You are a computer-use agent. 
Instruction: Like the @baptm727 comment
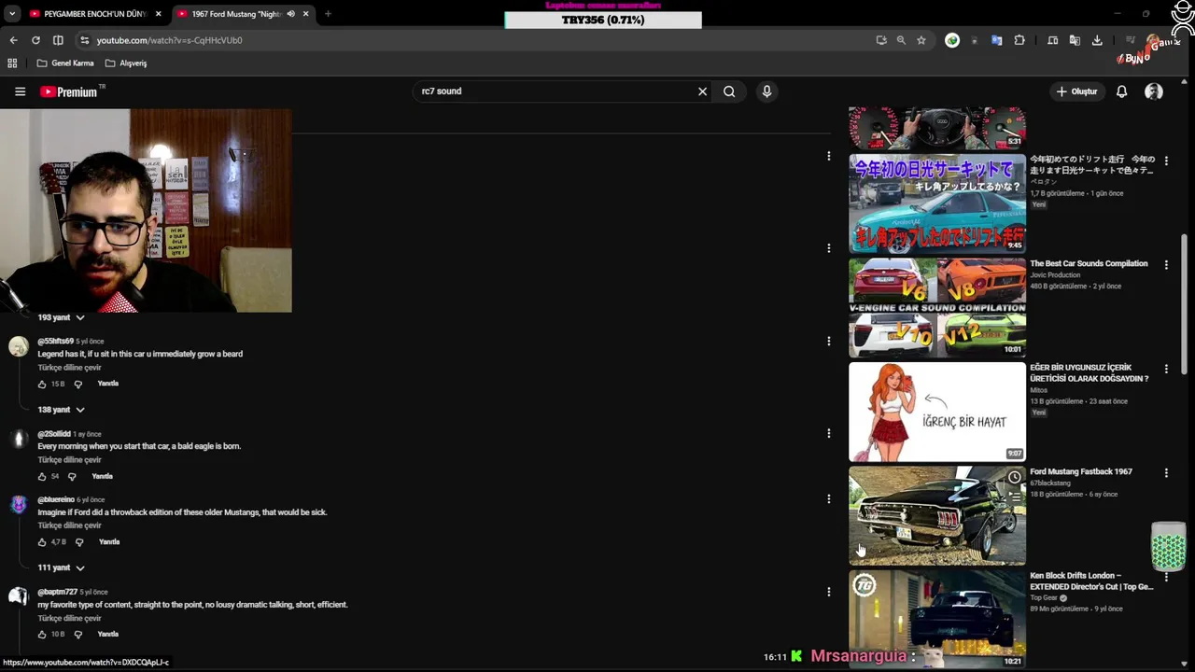(x=42, y=635)
